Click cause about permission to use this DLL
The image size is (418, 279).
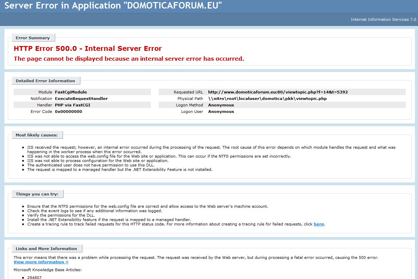coord(91,165)
